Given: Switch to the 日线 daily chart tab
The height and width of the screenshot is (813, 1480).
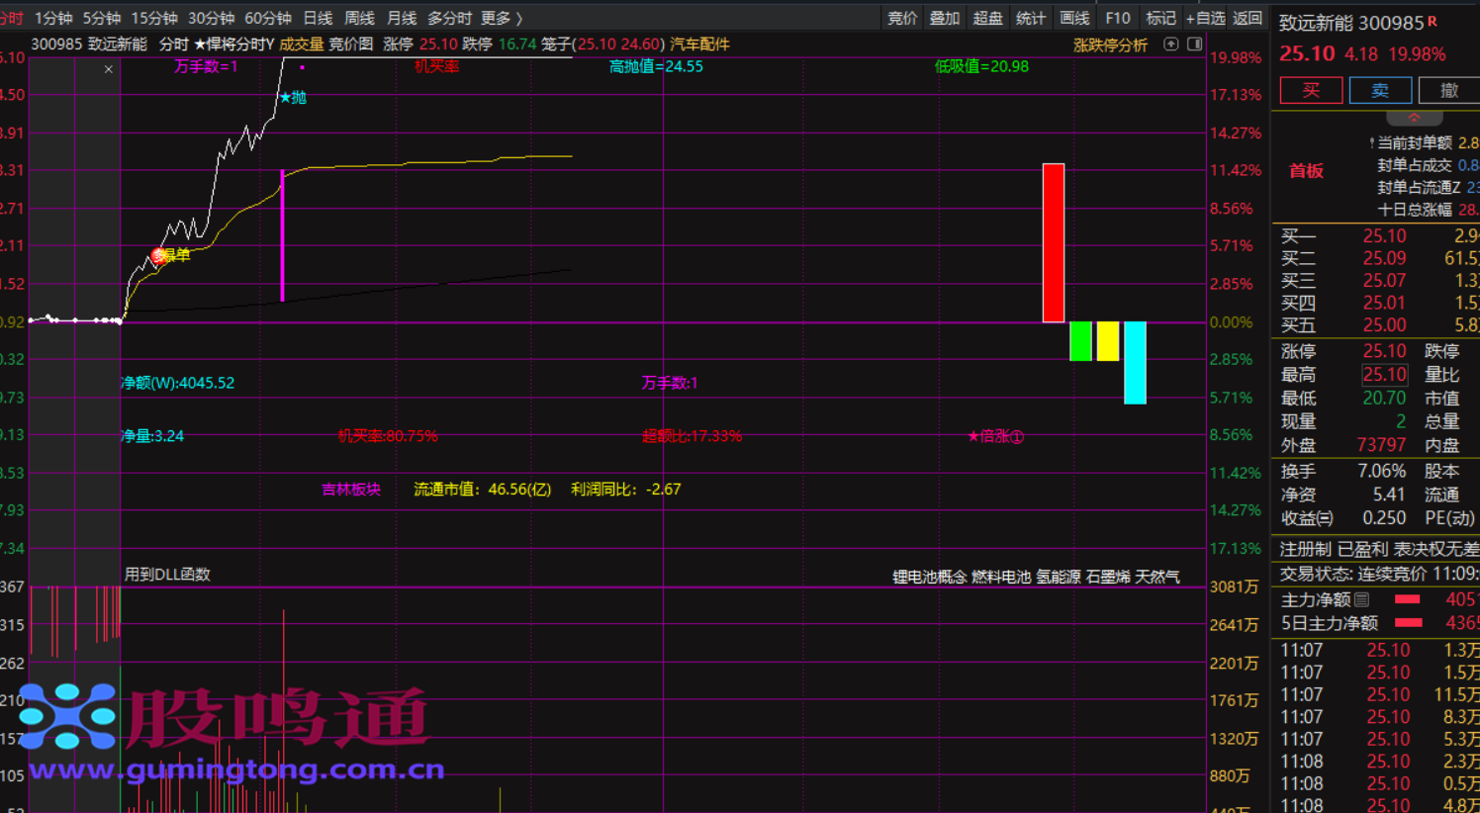Looking at the screenshot, I should coord(318,18).
